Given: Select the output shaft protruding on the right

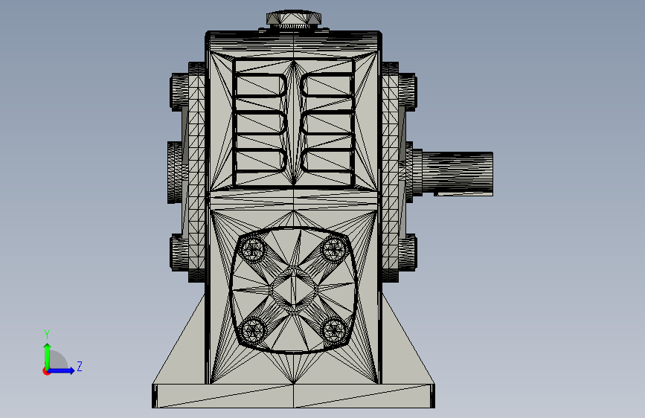Looking at the screenshot, I should (458, 173).
